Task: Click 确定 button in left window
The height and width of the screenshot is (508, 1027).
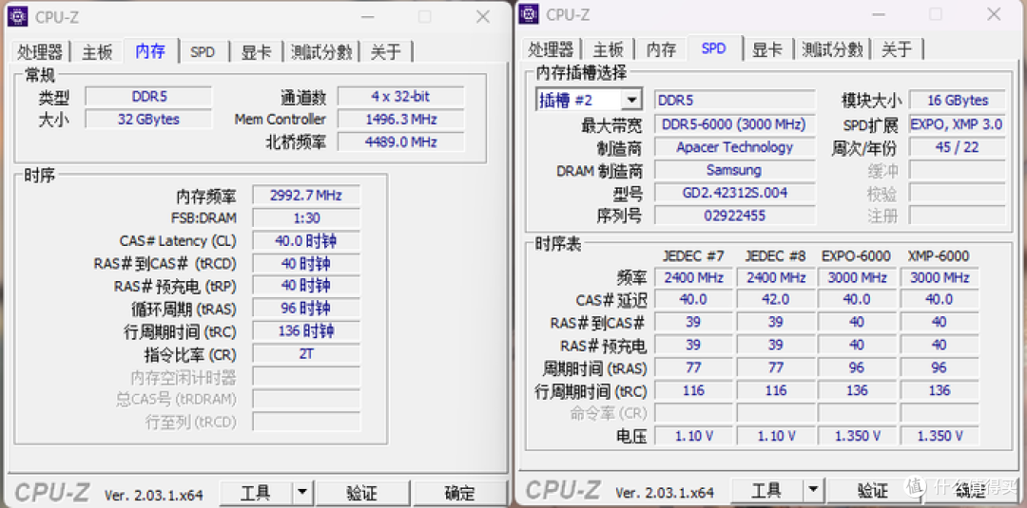Action: 460,492
